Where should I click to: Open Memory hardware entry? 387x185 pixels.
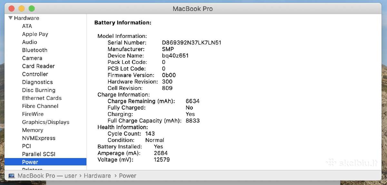33,130
